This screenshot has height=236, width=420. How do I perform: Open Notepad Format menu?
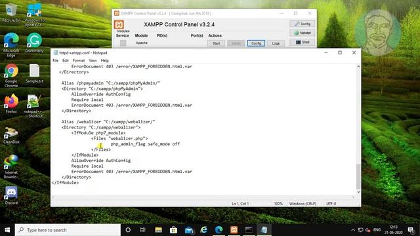tap(79, 60)
